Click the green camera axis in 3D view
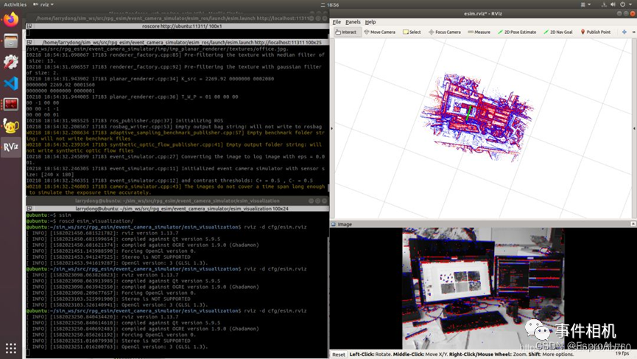637x359 pixels. tap(468, 114)
